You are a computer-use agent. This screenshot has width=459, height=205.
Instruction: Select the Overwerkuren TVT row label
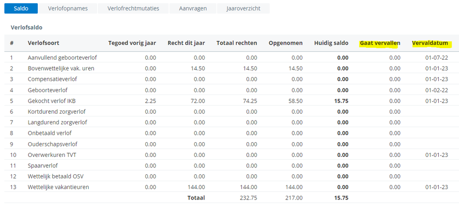click(52, 155)
